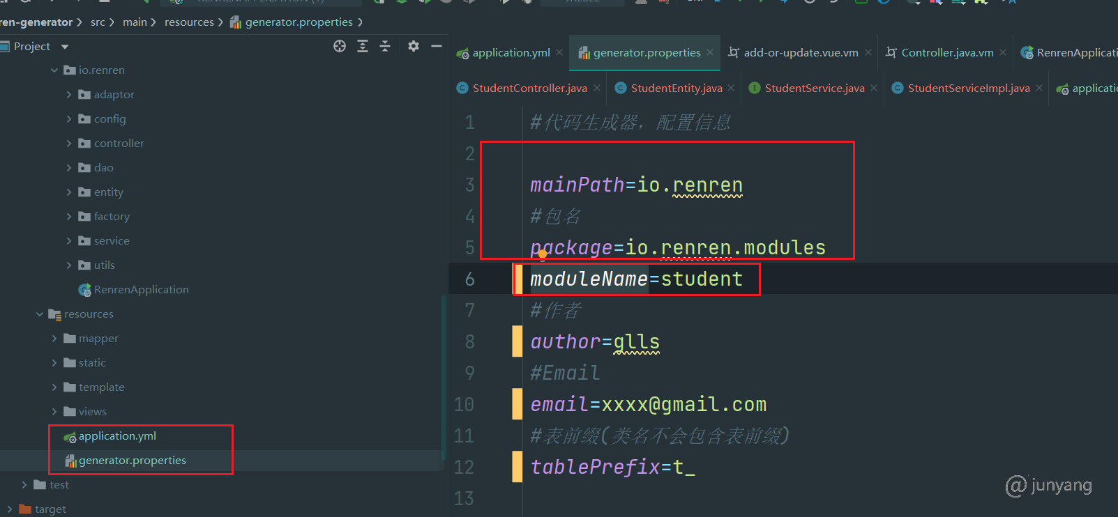The width and height of the screenshot is (1118, 517).
Task: Click the Expand All icon in Project panel
Action: [363, 46]
